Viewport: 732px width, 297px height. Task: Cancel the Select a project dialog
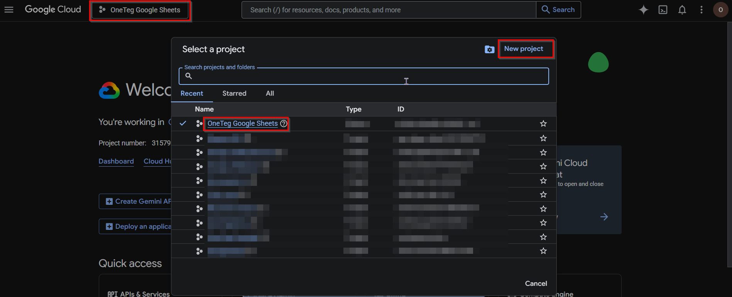coord(536,283)
